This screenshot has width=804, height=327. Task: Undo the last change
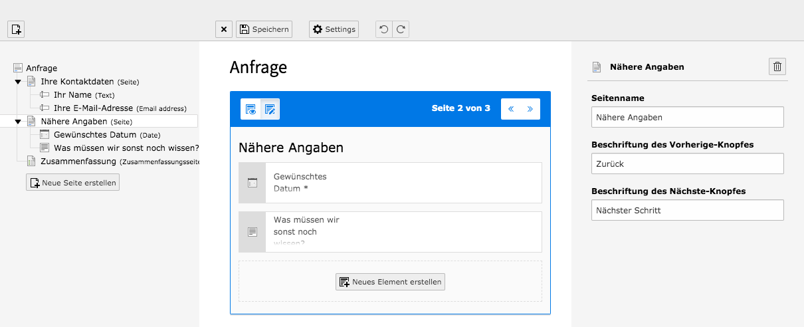[384, 29]
